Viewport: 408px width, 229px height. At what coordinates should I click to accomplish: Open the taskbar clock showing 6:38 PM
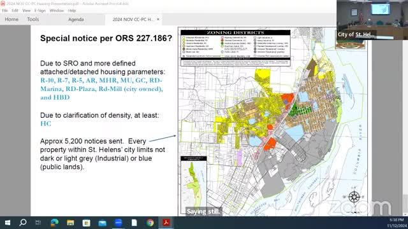[397, 223]
